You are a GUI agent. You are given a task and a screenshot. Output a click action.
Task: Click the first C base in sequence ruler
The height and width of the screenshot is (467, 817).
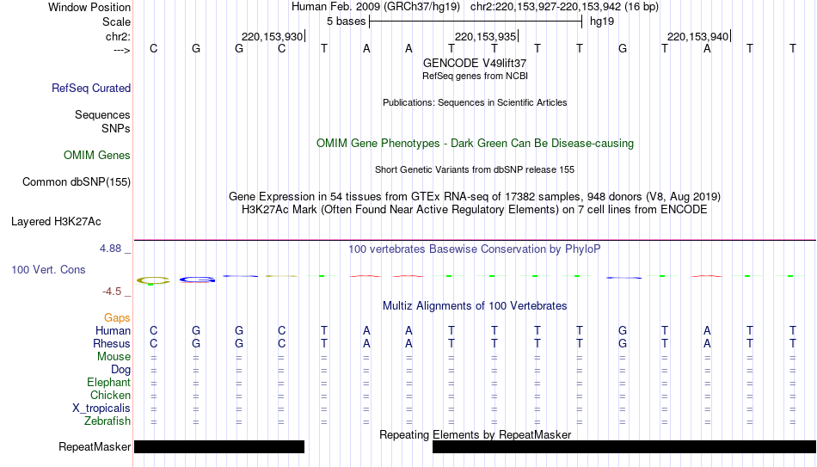tap(153, 48)
